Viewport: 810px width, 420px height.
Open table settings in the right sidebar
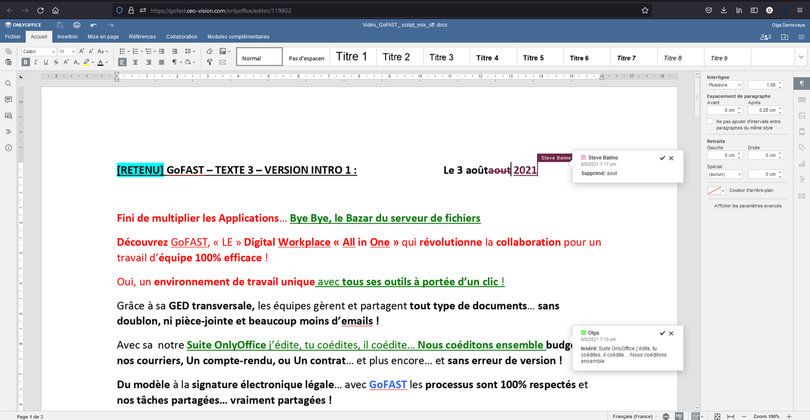[x=802, y=100]
